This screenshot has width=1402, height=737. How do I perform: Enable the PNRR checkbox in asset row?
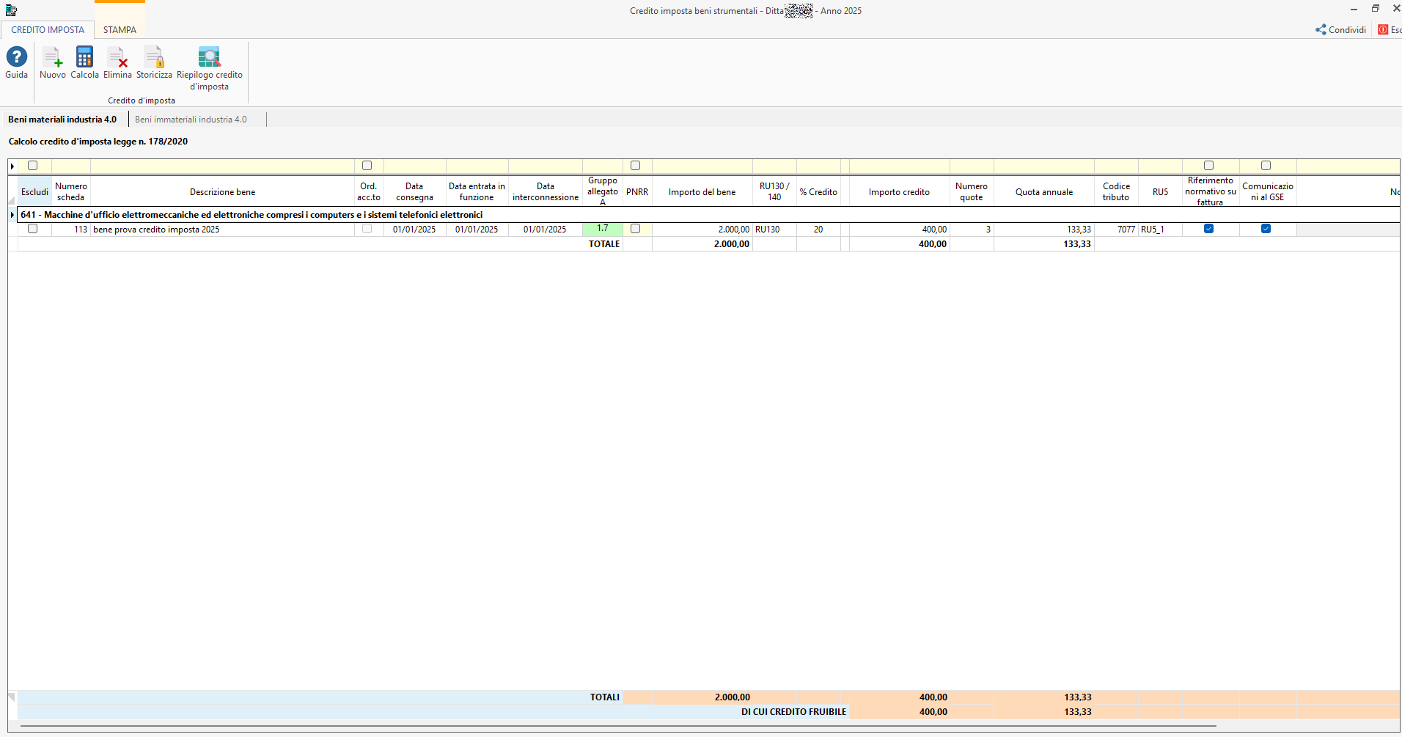pos(636,229)
